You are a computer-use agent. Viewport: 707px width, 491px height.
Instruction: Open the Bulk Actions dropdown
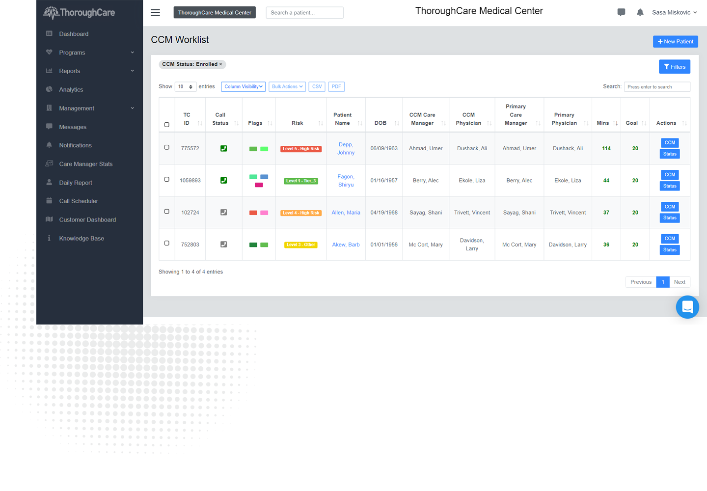[x=287, y=86]
